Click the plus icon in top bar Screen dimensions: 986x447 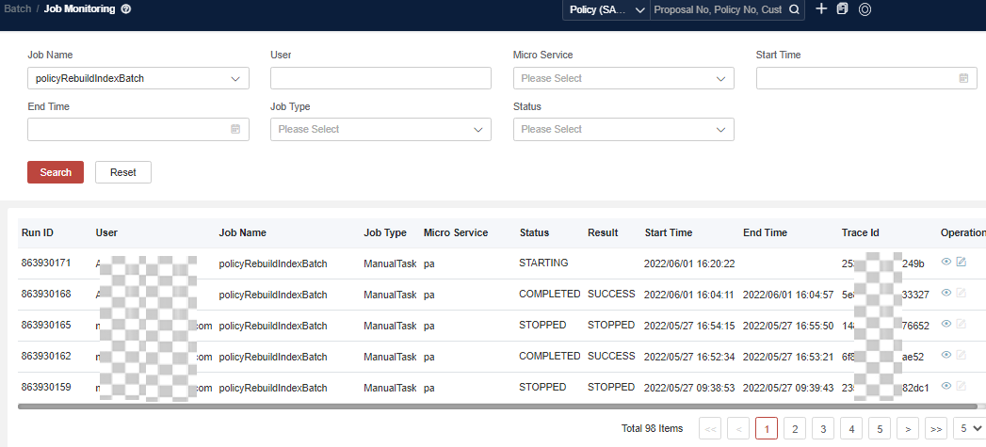pos(821,9)
